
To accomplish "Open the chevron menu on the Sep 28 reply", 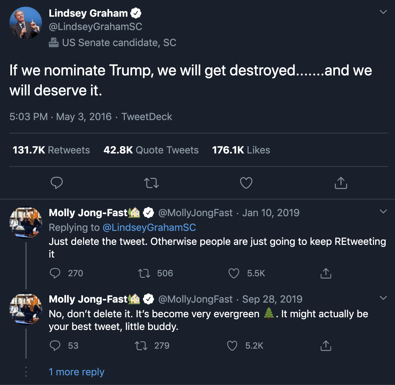I will click(x=383, y=298).
